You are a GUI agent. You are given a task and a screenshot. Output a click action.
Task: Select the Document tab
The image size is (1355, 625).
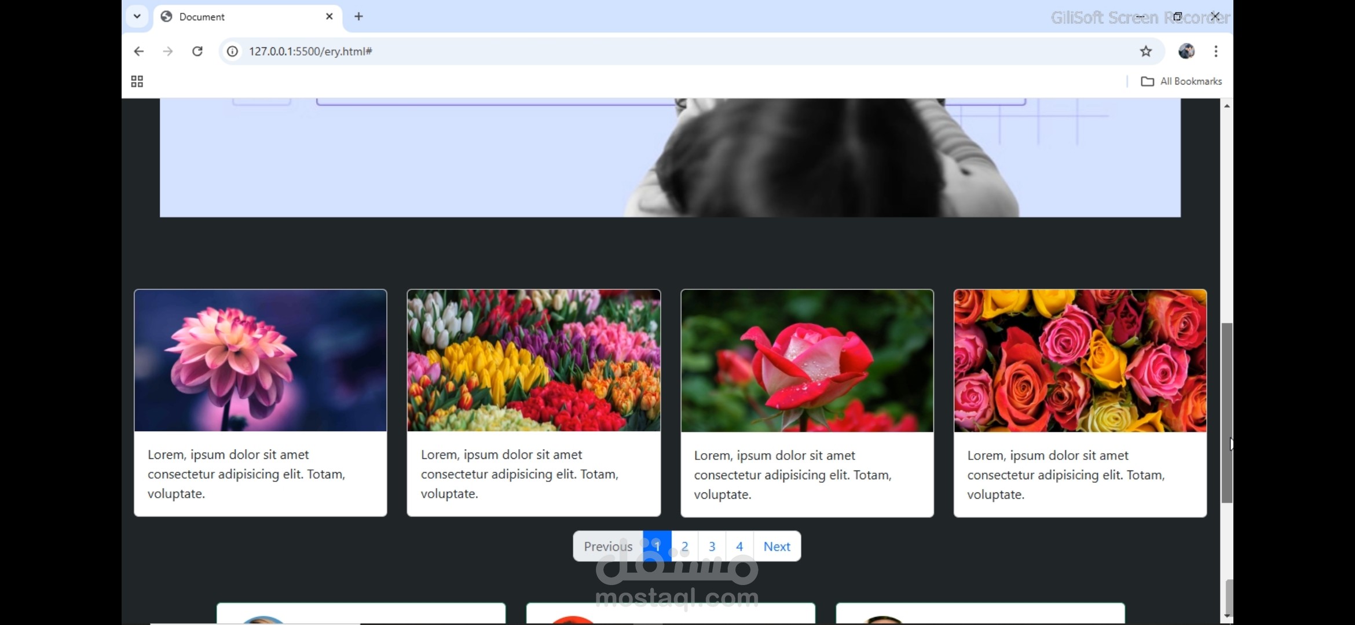[x=248, y=17]
